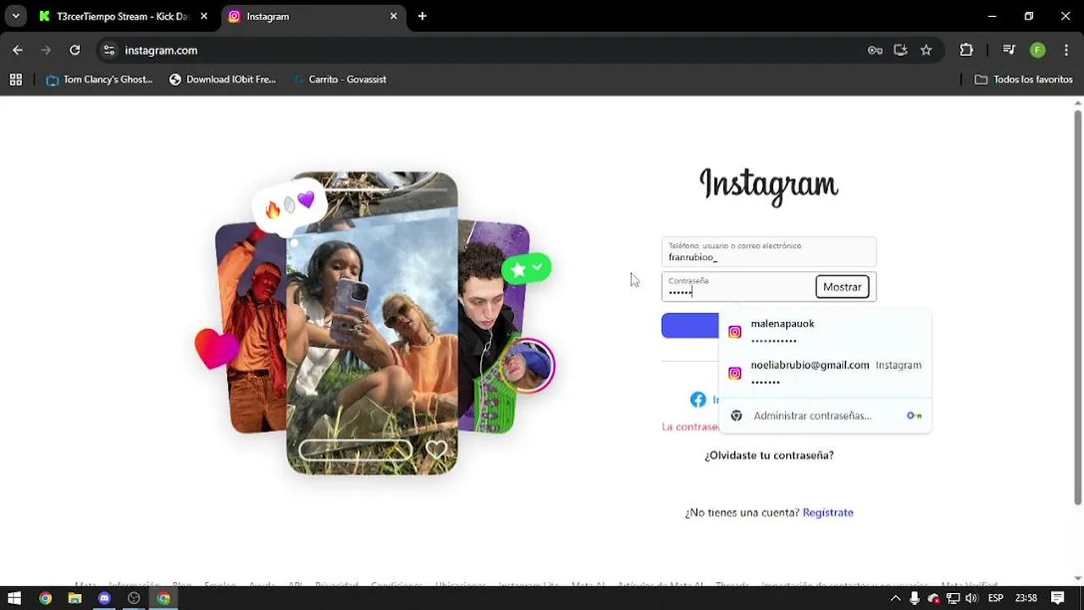Open Chrome from the first taskbar icon
The width and height of the screenshot is (1084, 610).
tap(45, 598)
